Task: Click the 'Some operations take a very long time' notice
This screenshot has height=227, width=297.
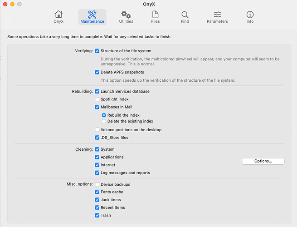Action: 89,37
